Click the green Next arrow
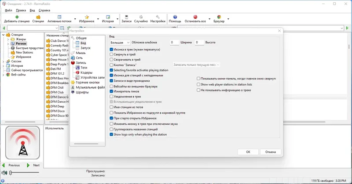This screenshot has height=184, width=352. coord(28,165)
